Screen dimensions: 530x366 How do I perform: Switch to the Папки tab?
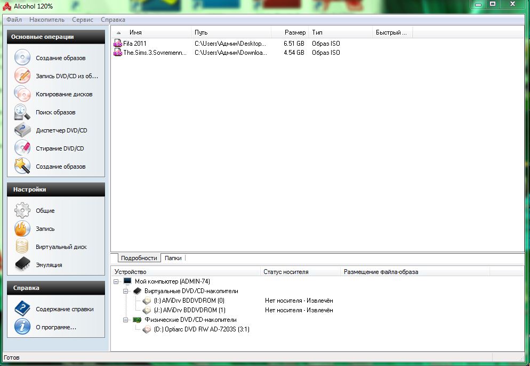(173, 258)
